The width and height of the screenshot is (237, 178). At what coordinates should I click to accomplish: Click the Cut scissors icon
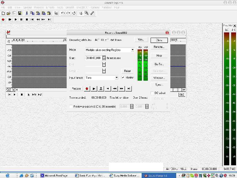(x=27, y=13)
